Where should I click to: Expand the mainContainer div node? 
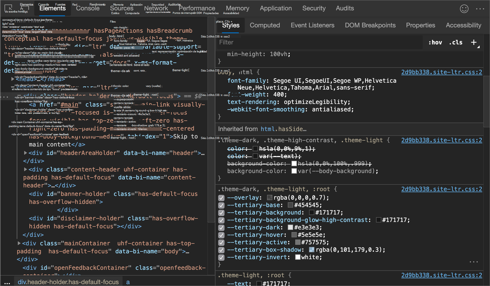coord(19,243)
